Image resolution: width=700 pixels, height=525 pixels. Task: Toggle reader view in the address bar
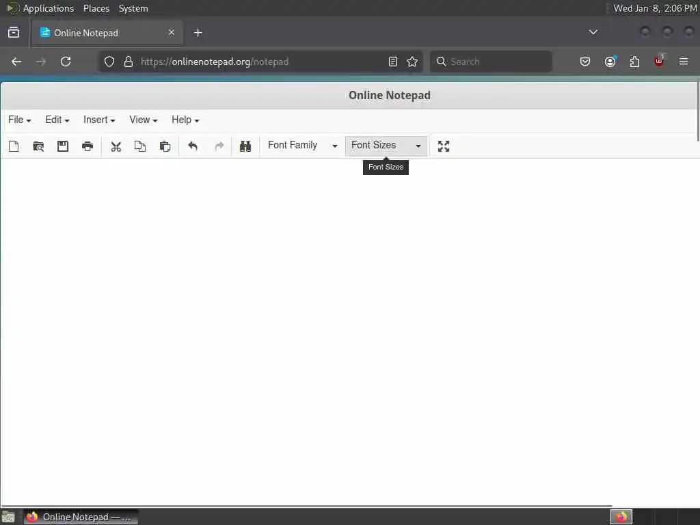(393, 62)
